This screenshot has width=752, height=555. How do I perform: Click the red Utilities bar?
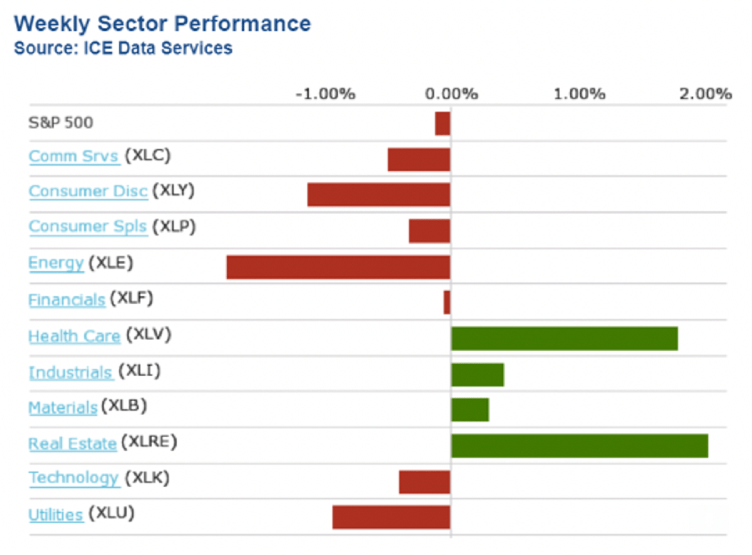coord(391,517)
